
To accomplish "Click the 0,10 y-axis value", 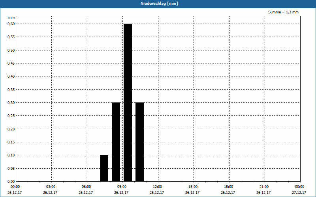I will 11,155.
